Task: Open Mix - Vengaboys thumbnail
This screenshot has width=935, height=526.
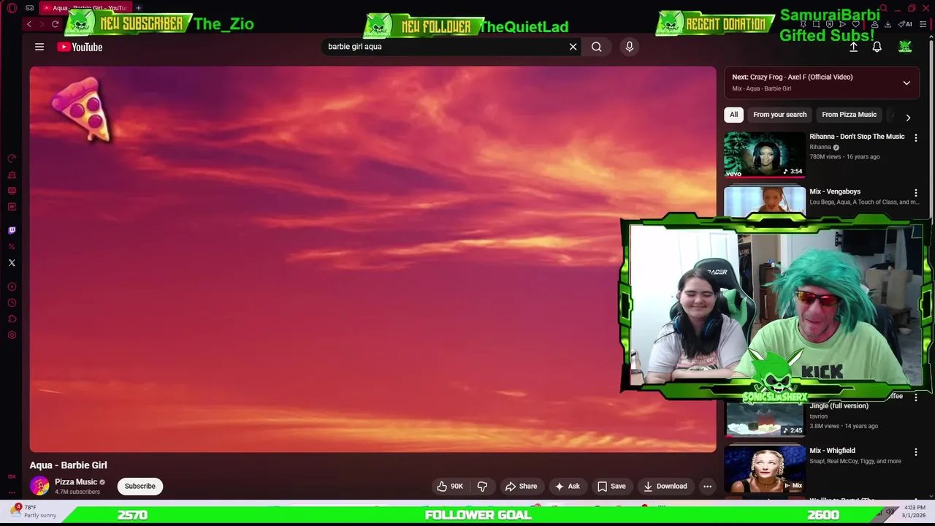Action: [x=765, y=202]
